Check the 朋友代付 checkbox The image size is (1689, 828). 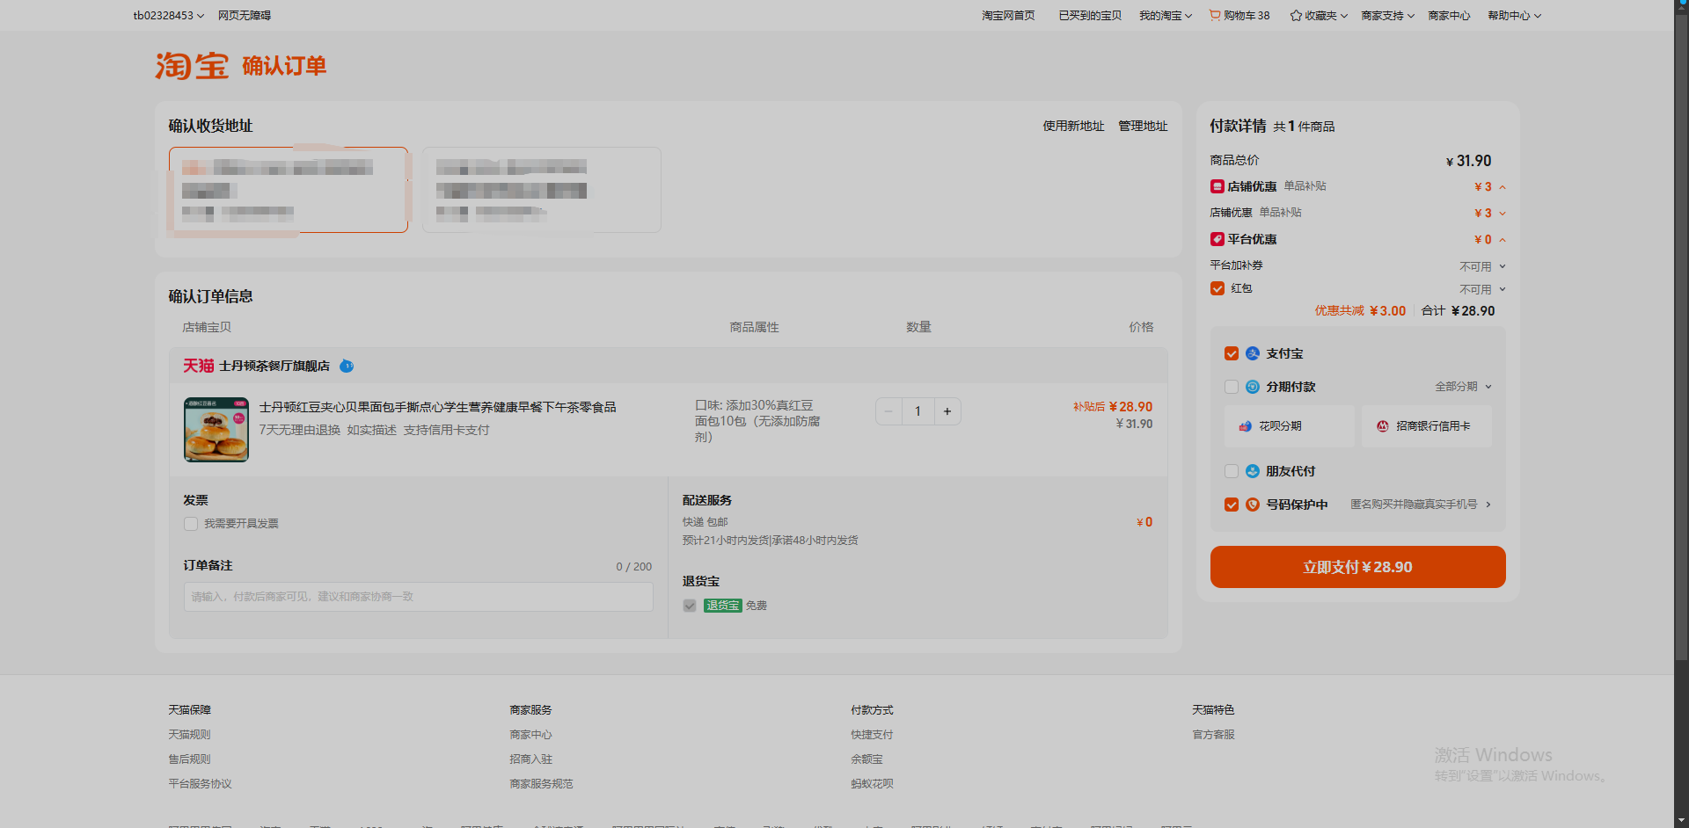pyautogui.click(x=1232, y=471)
